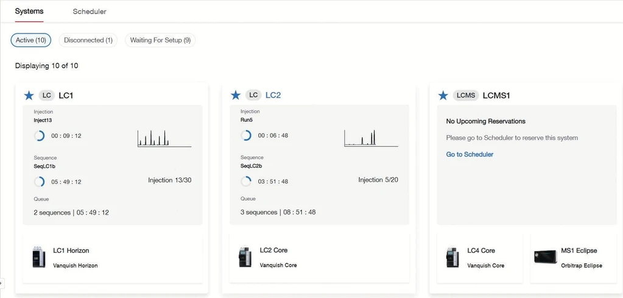Click the LC2 chromatogram preview
This screenshot has width=623, height=298.
pos(371,138)
